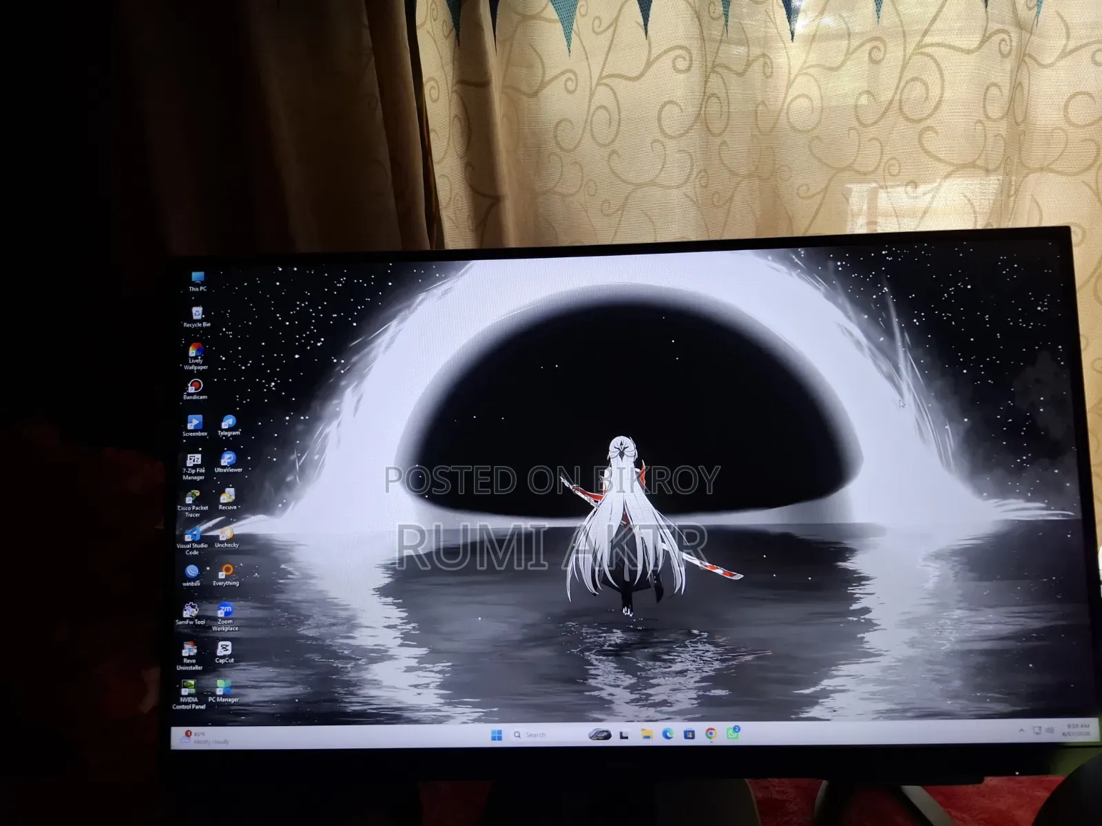Viewport: 1102px width, 826px height.
Task: Open the This PC desktop icon
Action: 198,282
